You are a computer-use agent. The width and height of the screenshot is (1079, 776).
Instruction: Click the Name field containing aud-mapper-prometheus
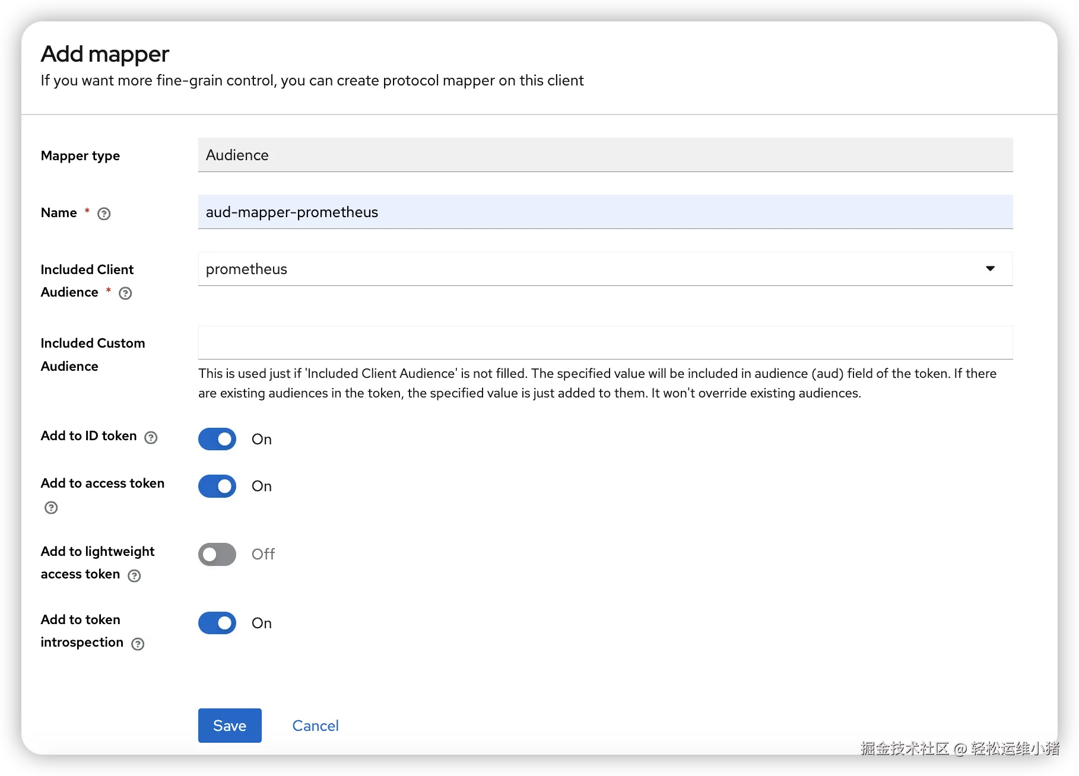[x=605, y=212]
